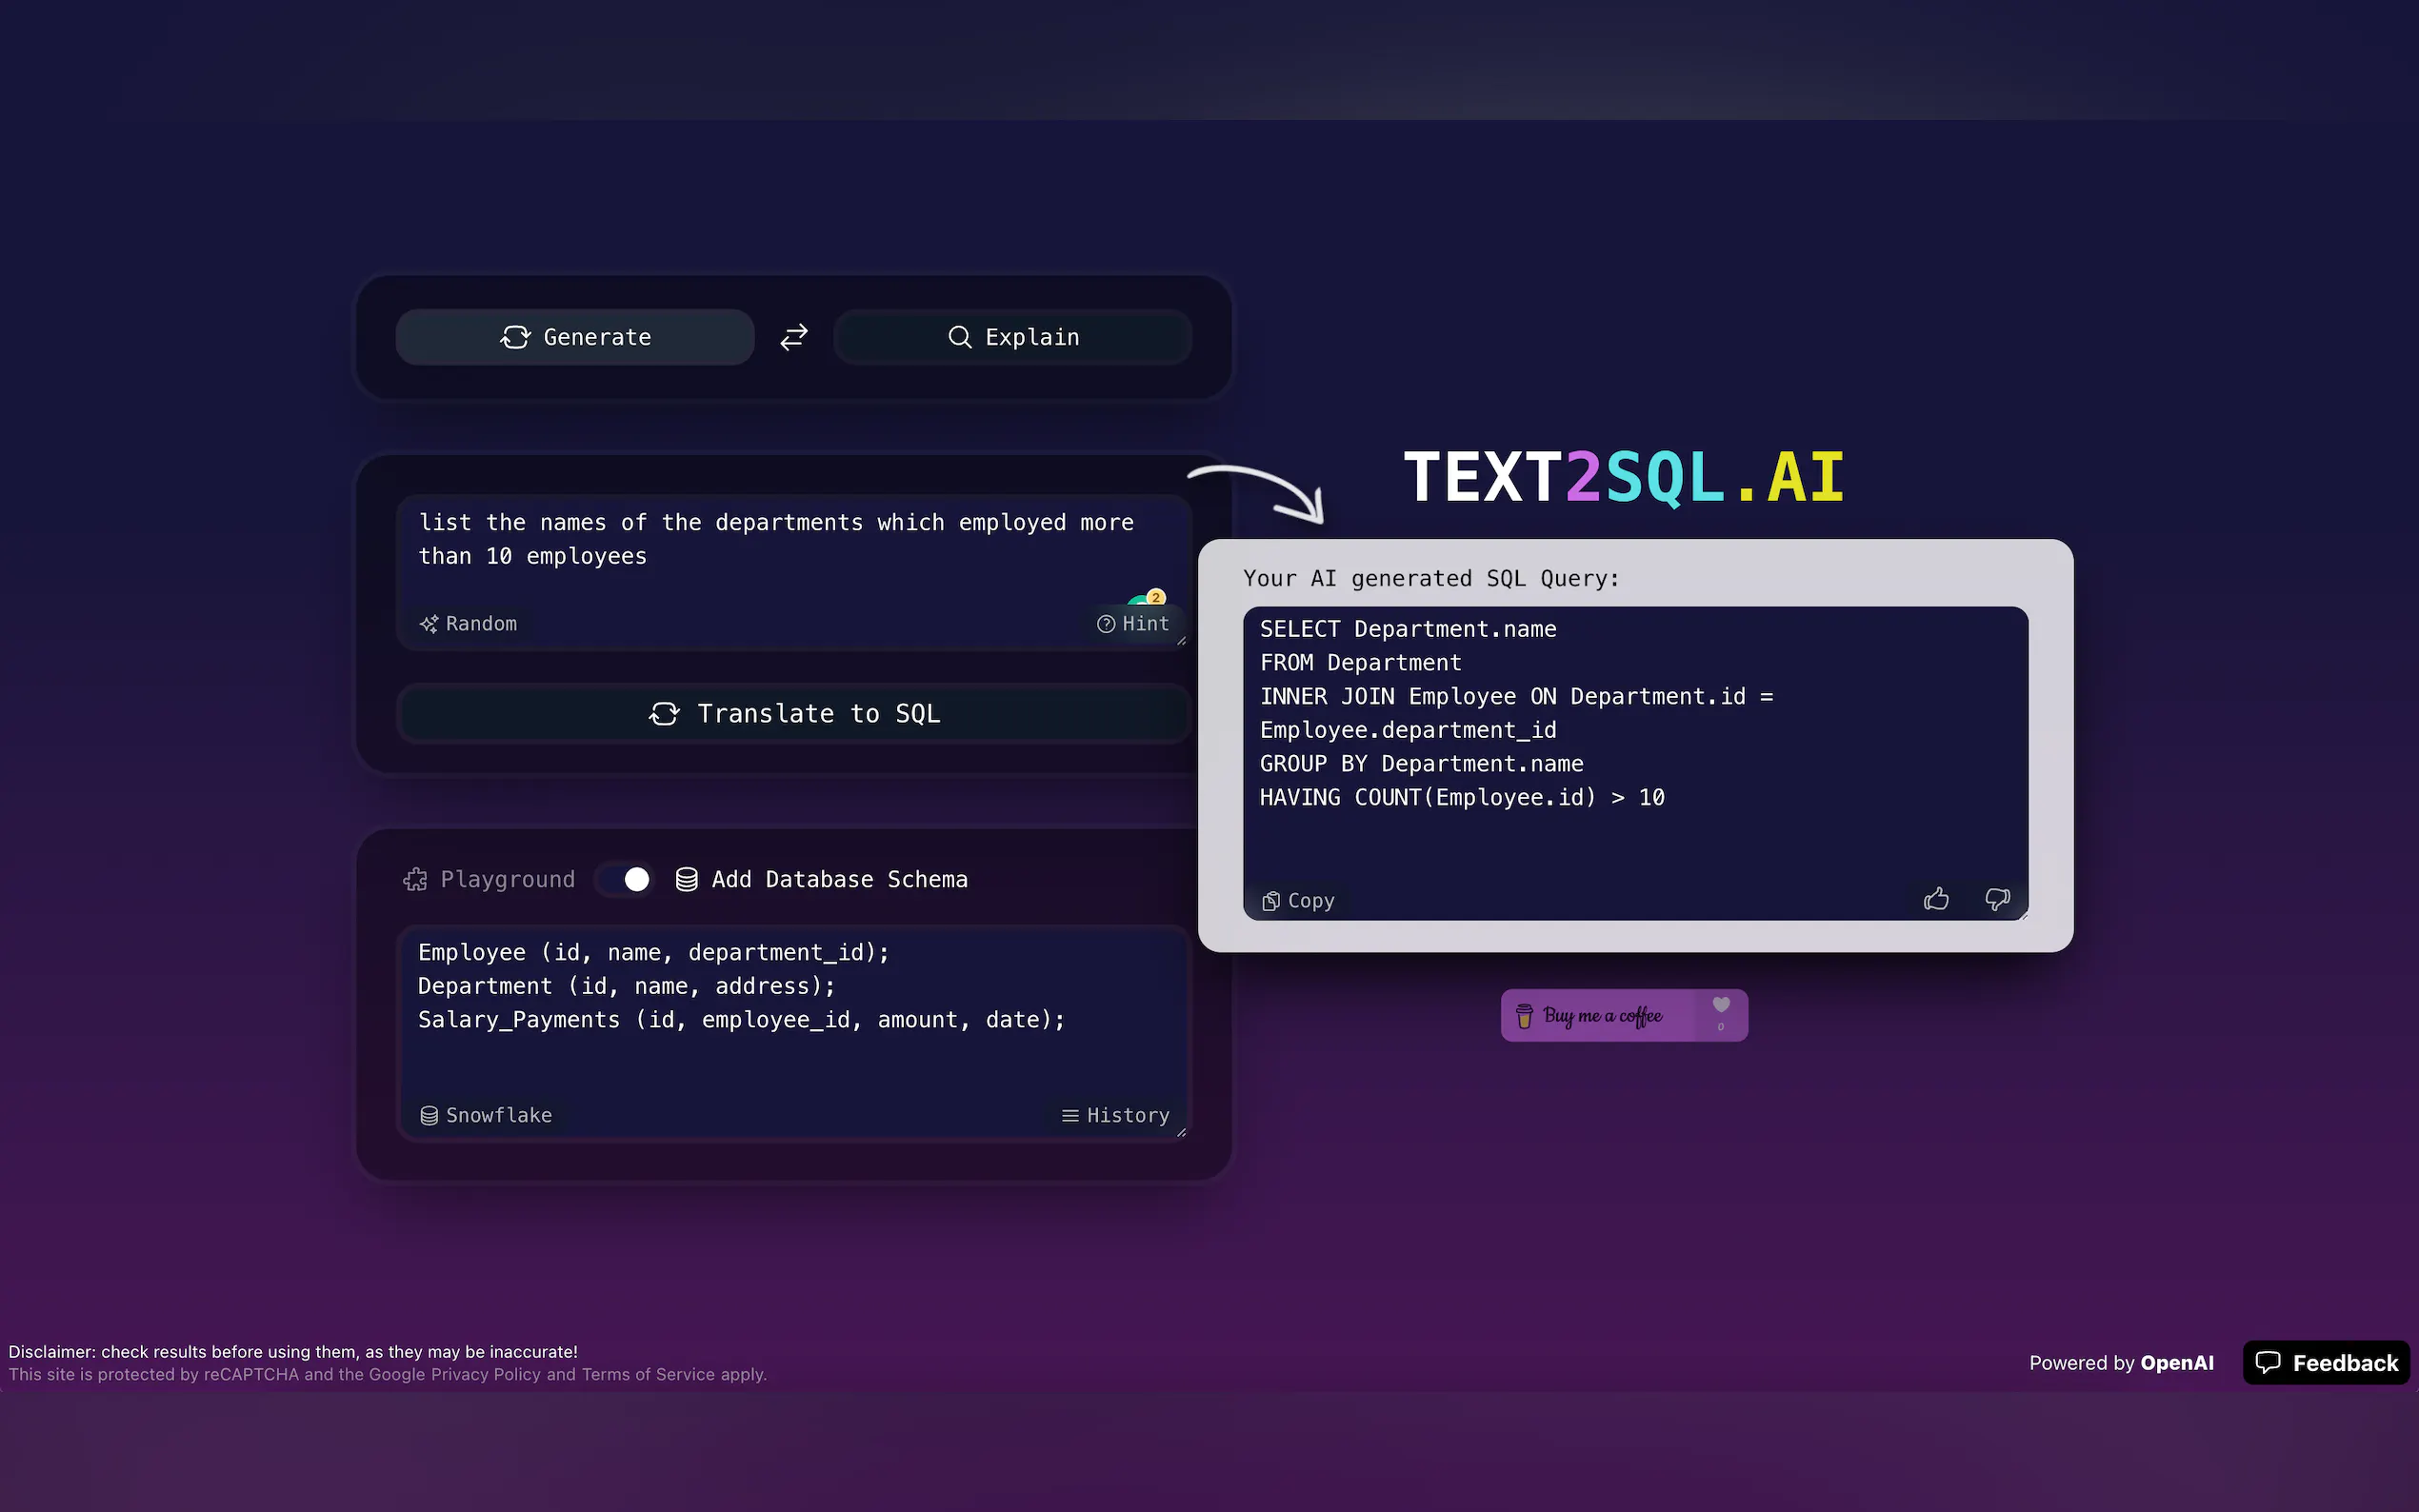Give a thumbs down to the SQL result
The image size is (2419, 1512).
point(1996,899)
